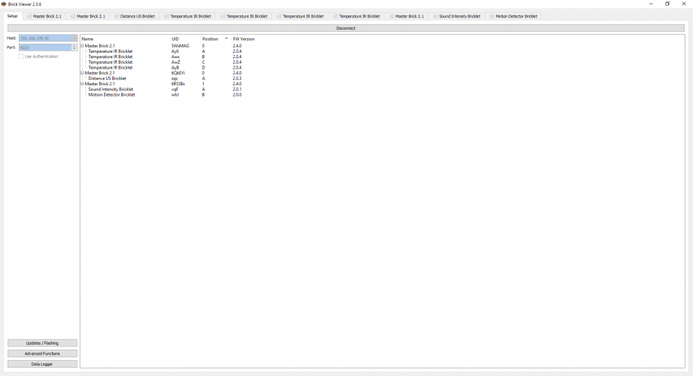Open Updates / Flashing dialog
Screen dimensions: 693x376
click(42, 343)
